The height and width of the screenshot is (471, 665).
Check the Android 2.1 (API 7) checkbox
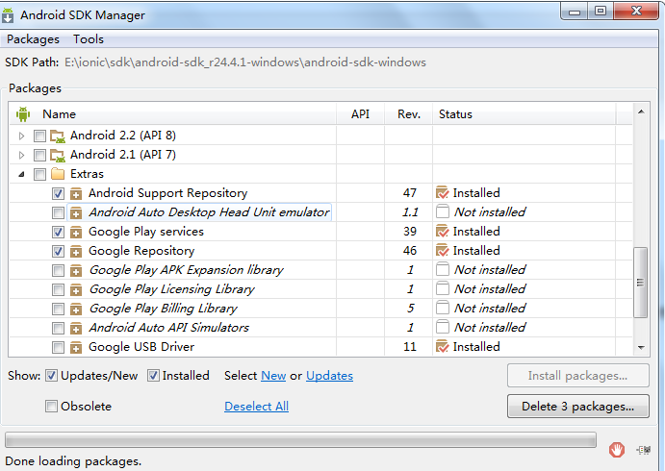(x=39, y=155)
